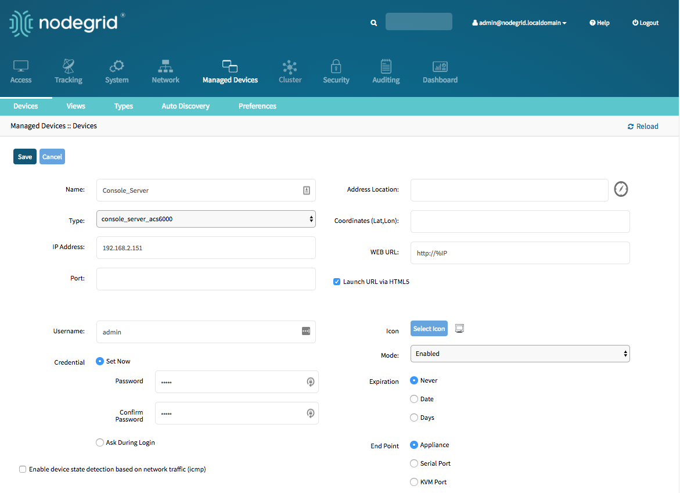Screen dimensions: 680x493
Task: Focus the Confirm Password field
Action: tap(237, 413)
